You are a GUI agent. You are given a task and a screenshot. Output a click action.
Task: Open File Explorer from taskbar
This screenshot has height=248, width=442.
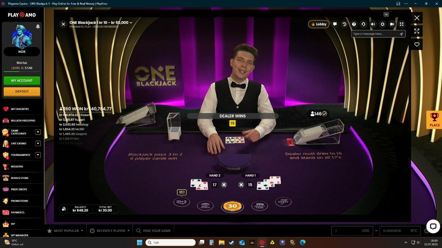point(221,242)
